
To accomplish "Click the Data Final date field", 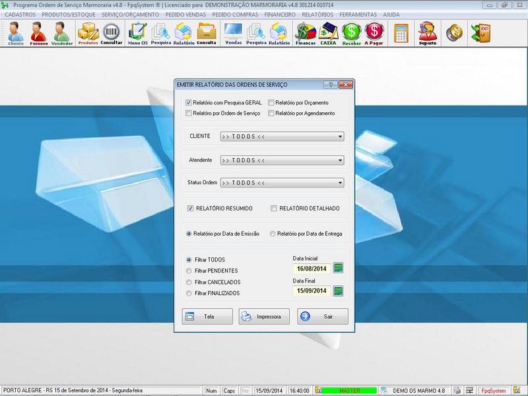I will click(x=312, y=290).
